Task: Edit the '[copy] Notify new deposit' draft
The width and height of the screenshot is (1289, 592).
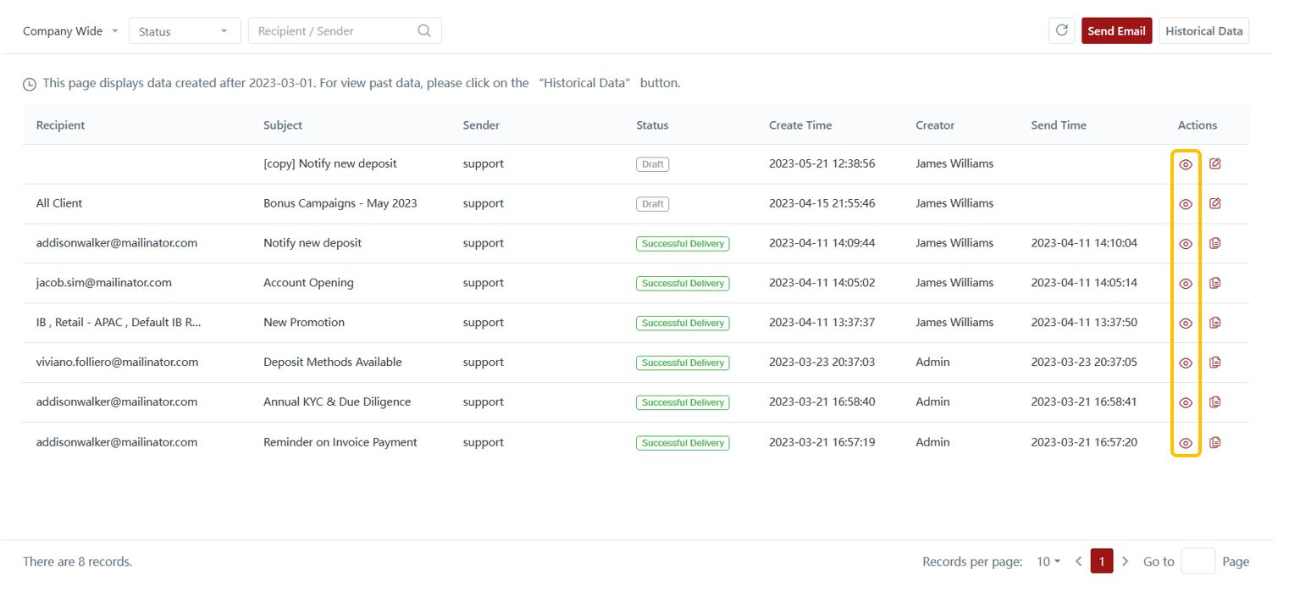Action: coord(1215,164)
